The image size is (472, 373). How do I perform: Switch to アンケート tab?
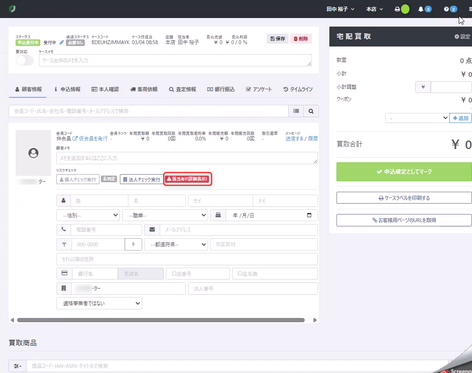point(259,89)
